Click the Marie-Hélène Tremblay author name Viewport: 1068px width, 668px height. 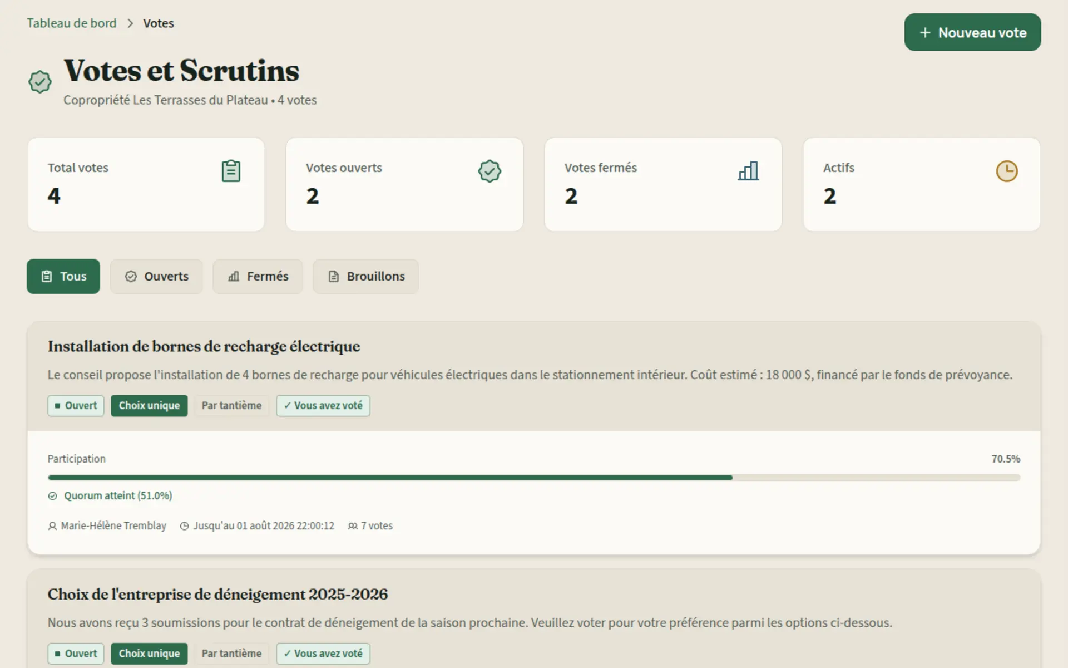point(113,525)
